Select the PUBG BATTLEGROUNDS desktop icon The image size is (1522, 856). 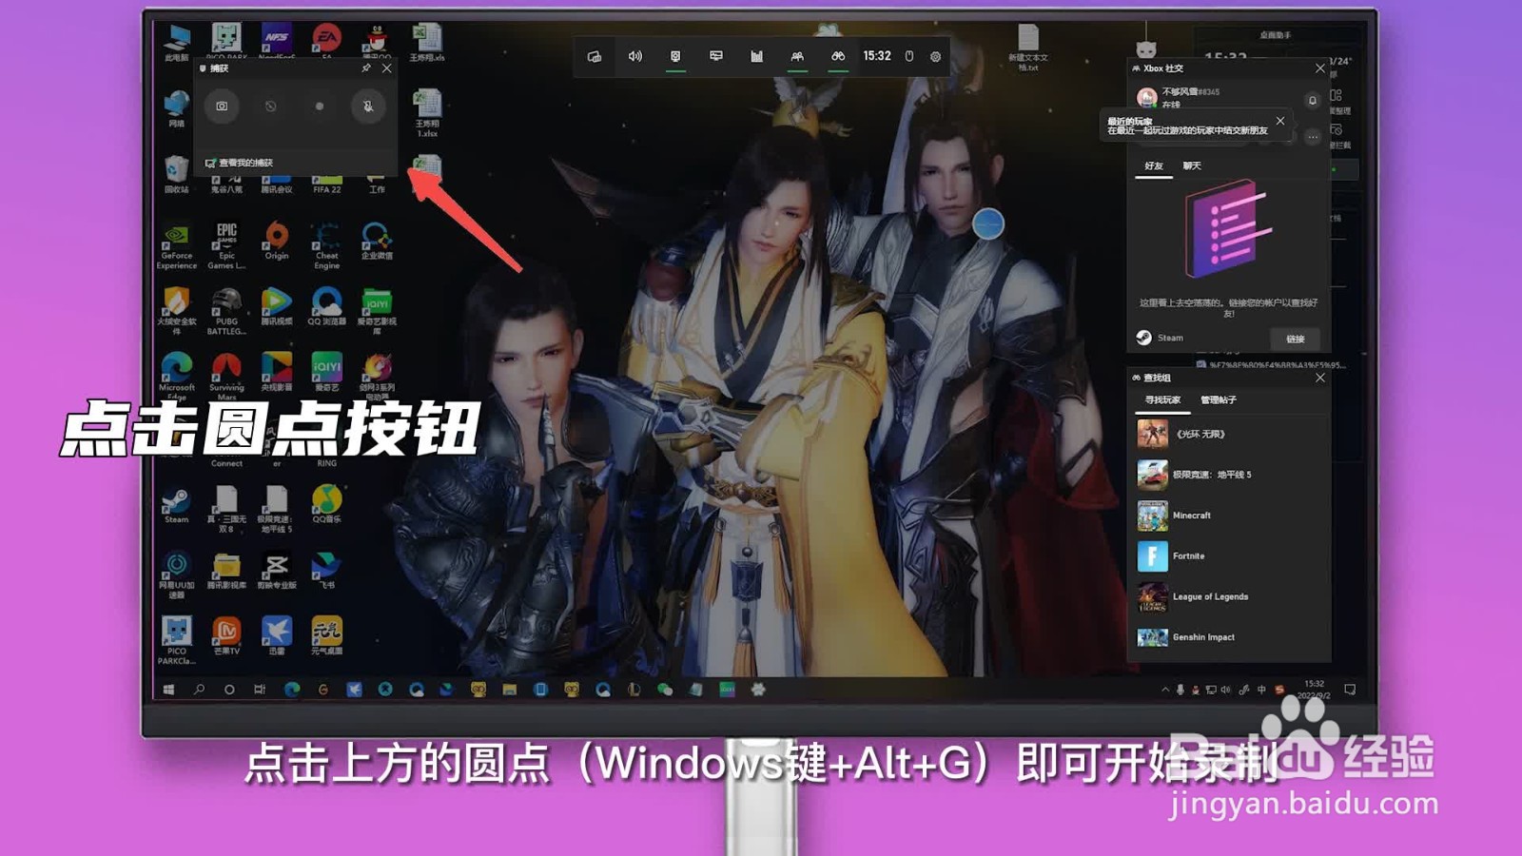coord(226,311)
